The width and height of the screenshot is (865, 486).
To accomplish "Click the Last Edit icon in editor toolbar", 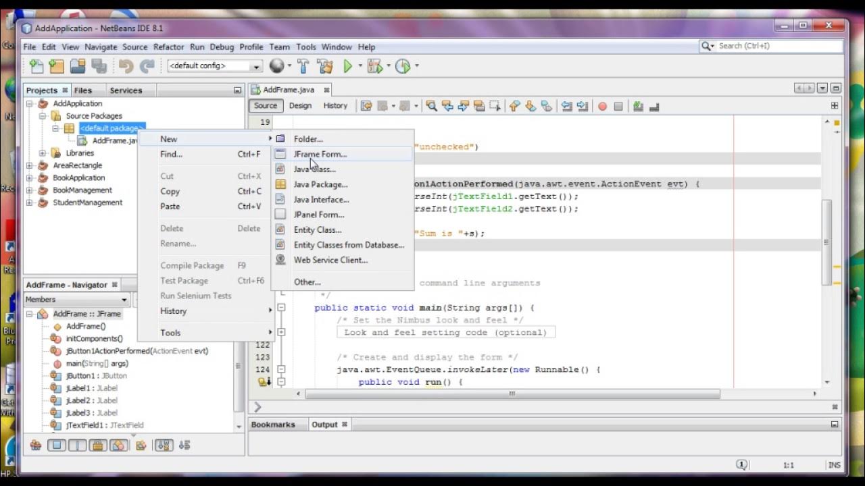I will click(366, 106).
